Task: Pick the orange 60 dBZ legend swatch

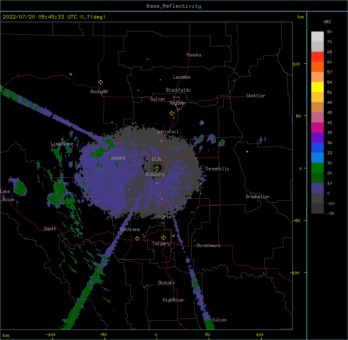Action: pyautogui.click(x=317, y=67)
